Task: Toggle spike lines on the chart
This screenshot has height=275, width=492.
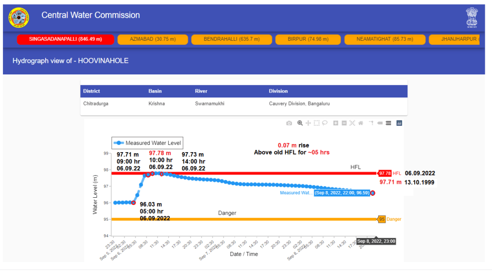Action: point(371,123)
